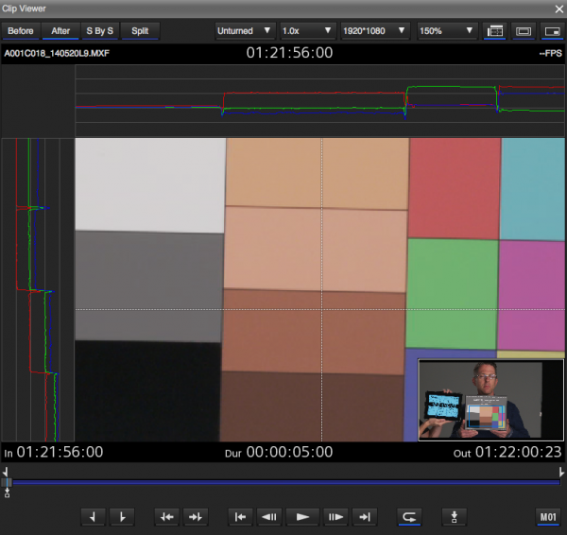Step forward one frame
567x535 pixels.
coord(335,516)
